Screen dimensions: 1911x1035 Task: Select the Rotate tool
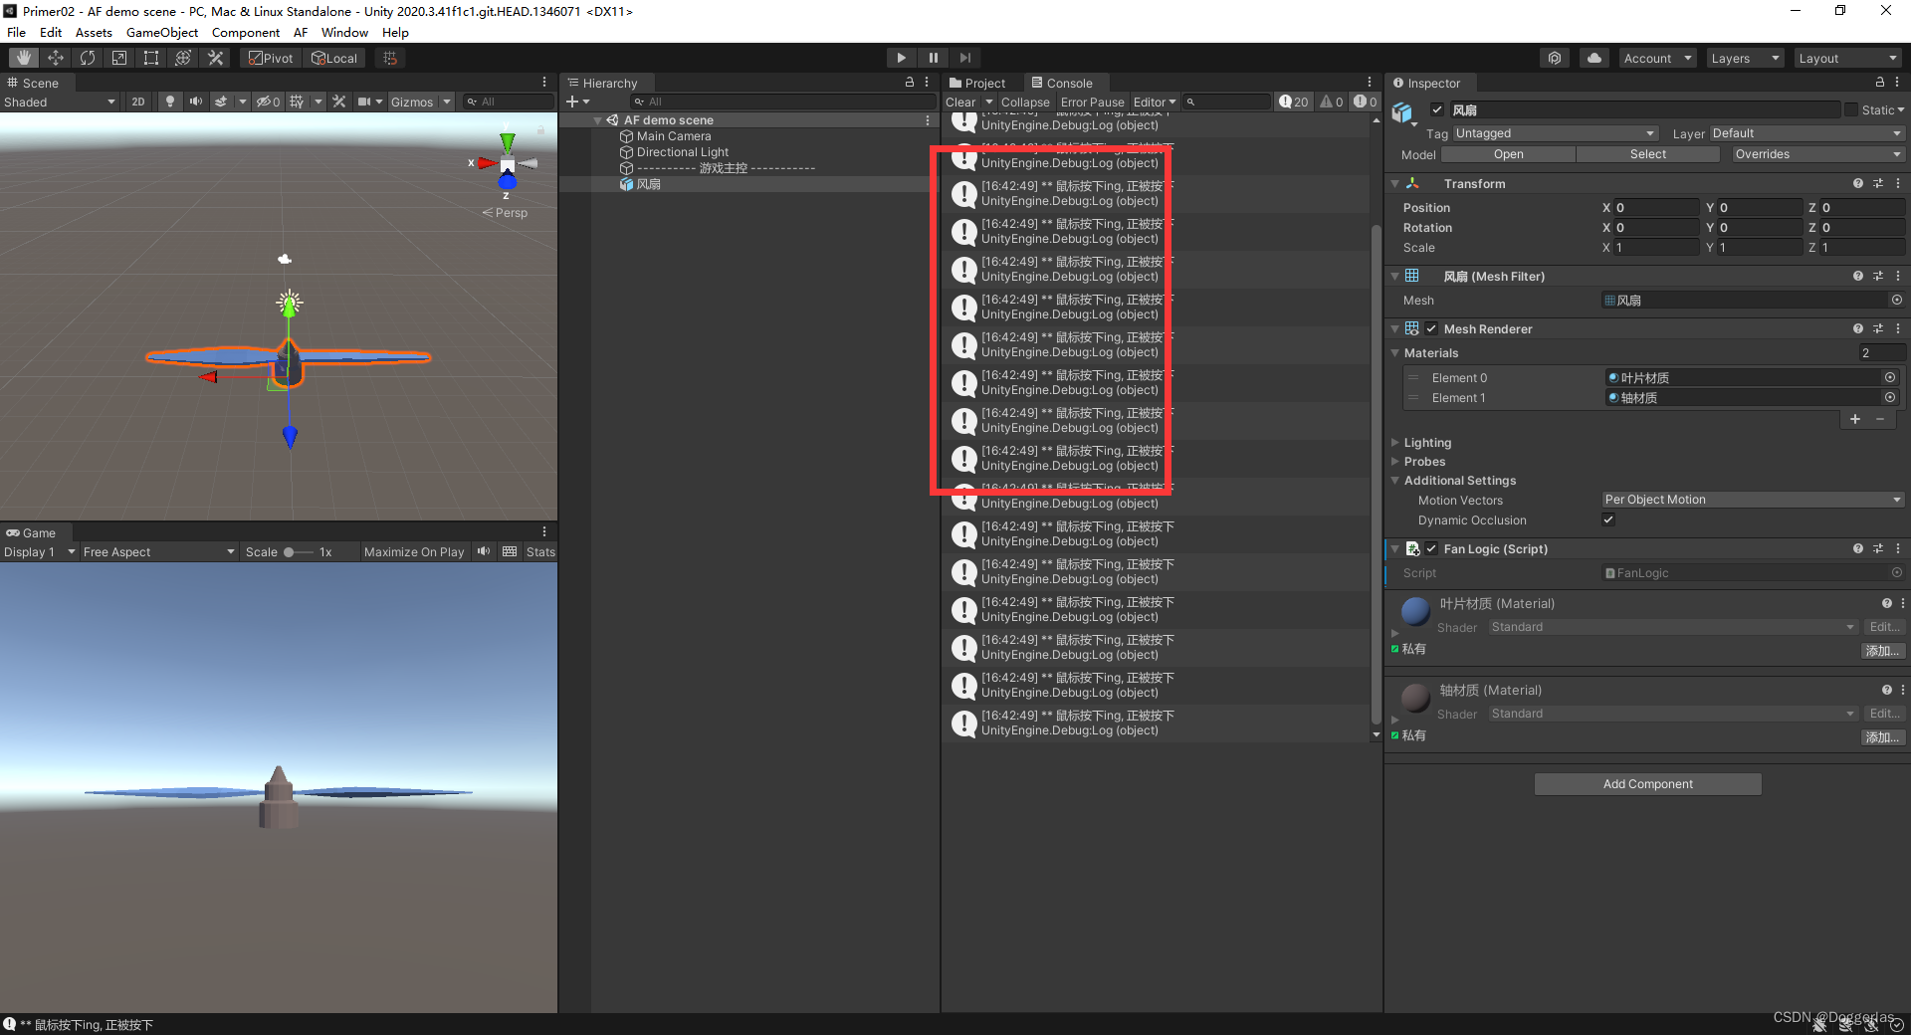coord(88,58)
